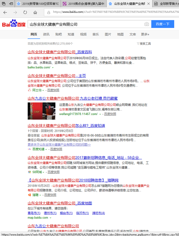
Task: Select the 文库 search category
Action: coord(132,34)
